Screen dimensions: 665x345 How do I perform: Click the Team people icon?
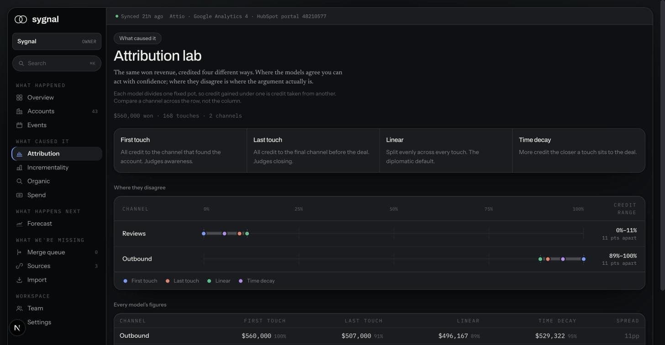pyautogui.click(x=19, y=309)
